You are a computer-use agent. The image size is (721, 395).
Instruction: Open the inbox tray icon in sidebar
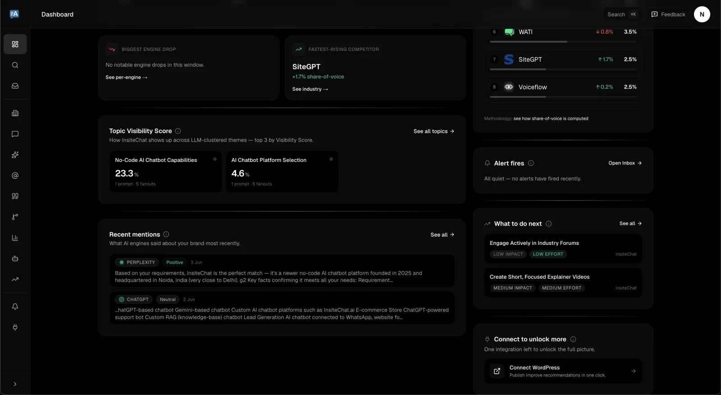15,86
